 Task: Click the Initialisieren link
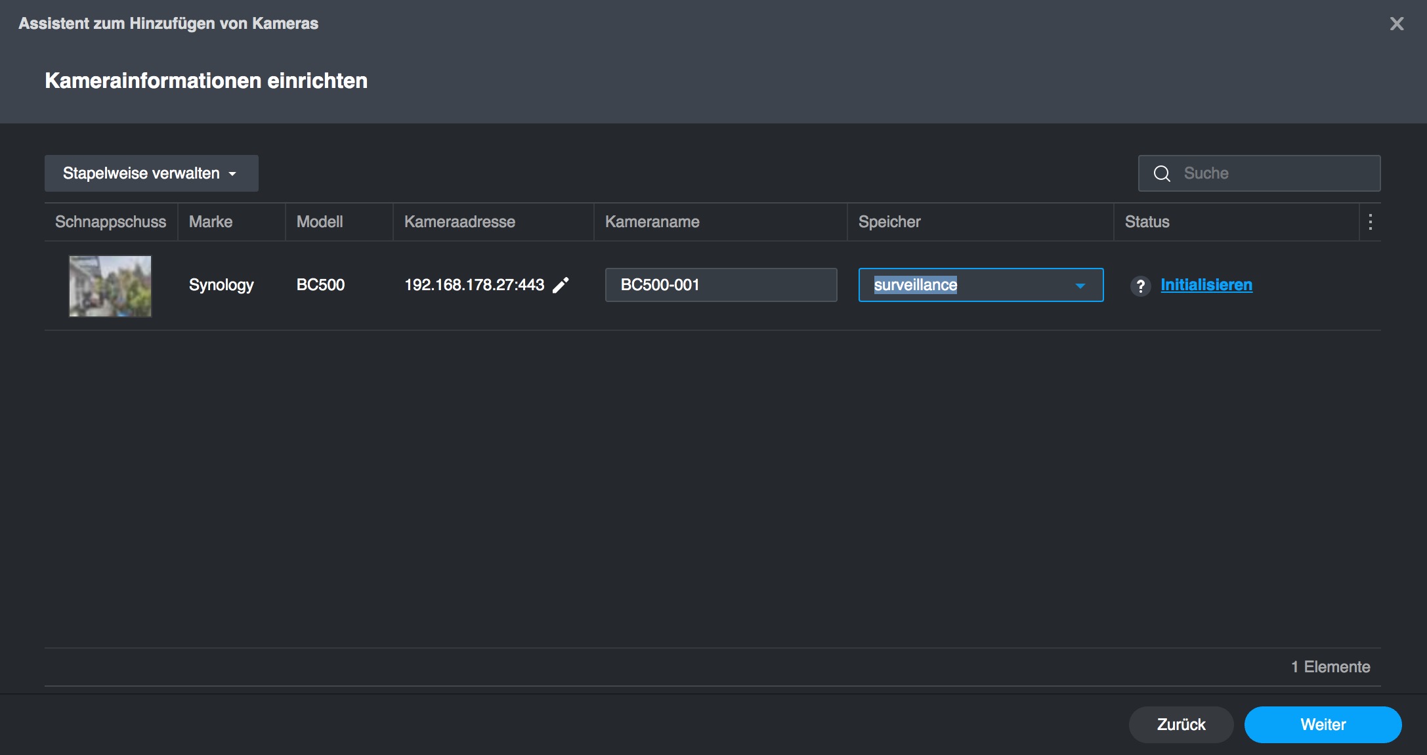coord(1206,285)
